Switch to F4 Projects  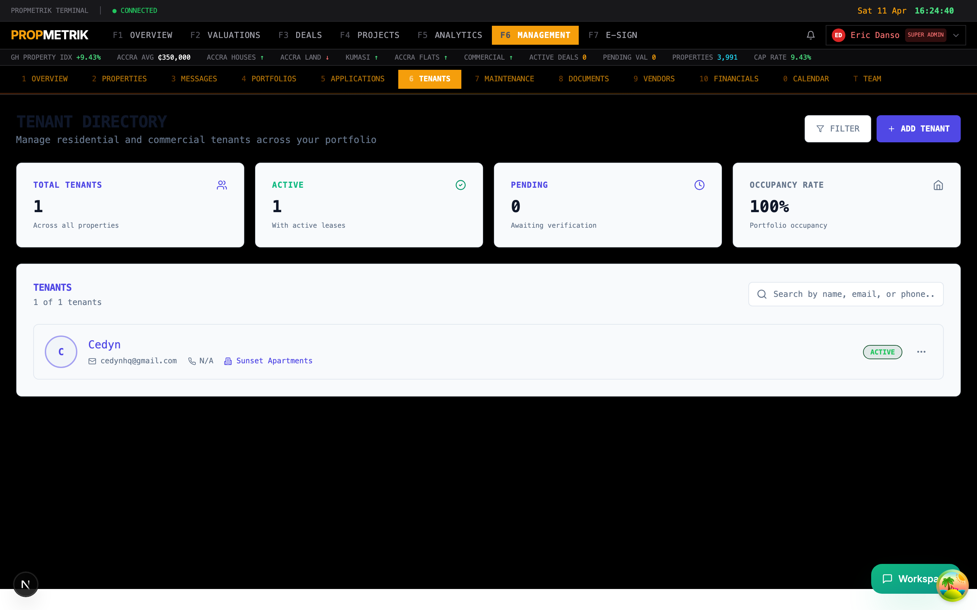click(x=369, y=35)
